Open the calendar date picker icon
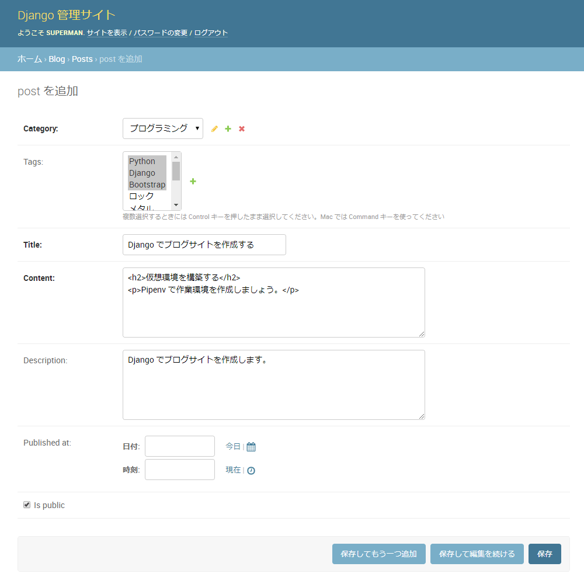 [x=251, y=447]
